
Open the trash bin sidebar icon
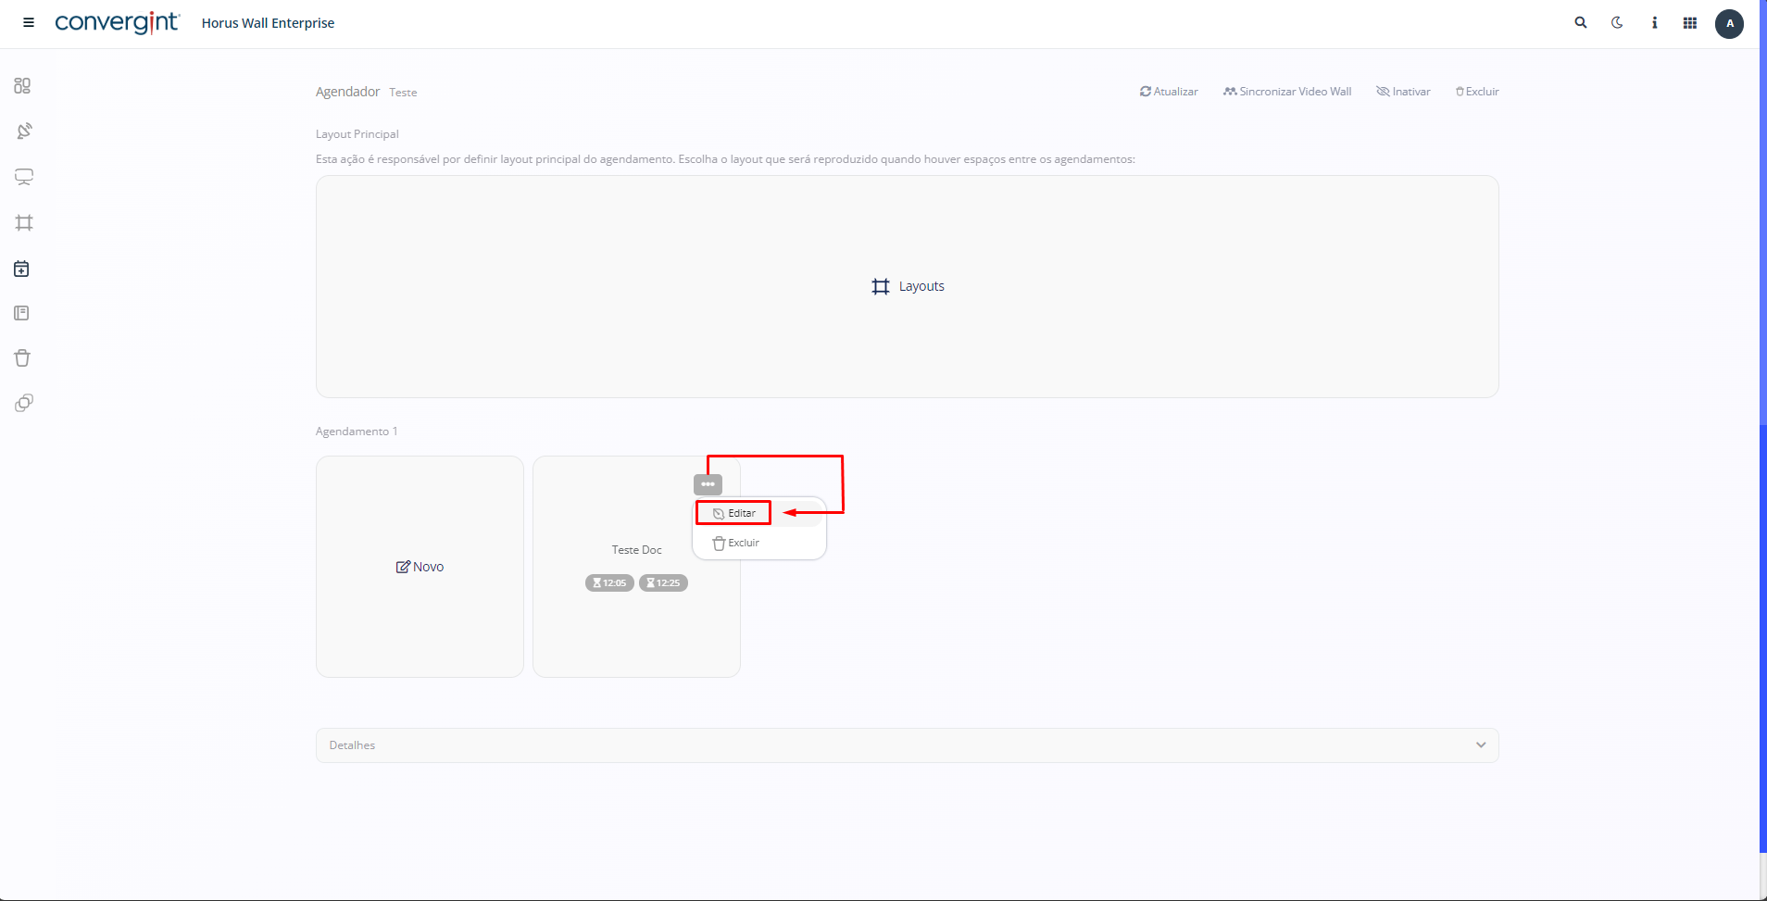click(x=23, y=358)
